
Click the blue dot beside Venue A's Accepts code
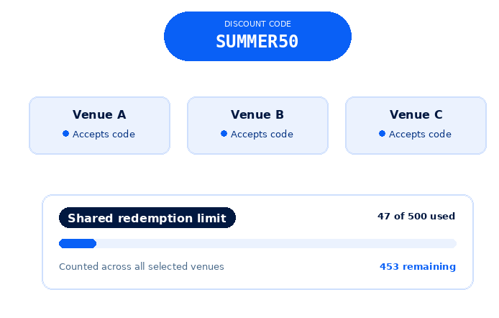pyautogui.click(x=66, y=134)
